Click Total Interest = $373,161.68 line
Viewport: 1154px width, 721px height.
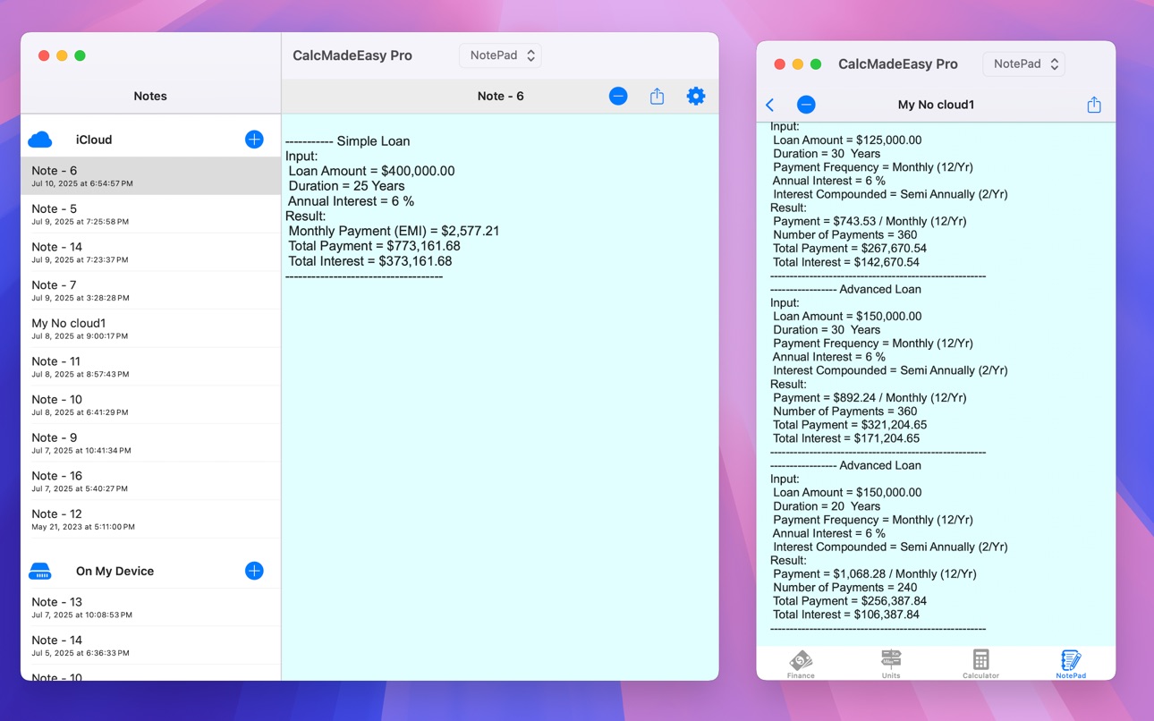[x=369, y=261]
